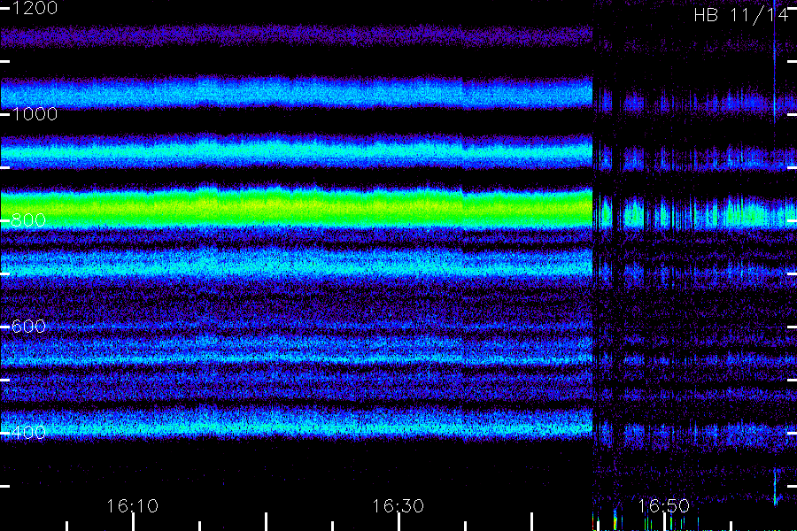Click the 16:30 time axis label
This screenshot has height=531, width=797.
(x=398, y=506)
